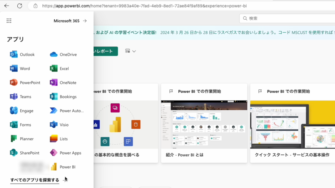Reload the page with browser refresh button
Viewport: 335px width, 188px height.
coord(20,6)
